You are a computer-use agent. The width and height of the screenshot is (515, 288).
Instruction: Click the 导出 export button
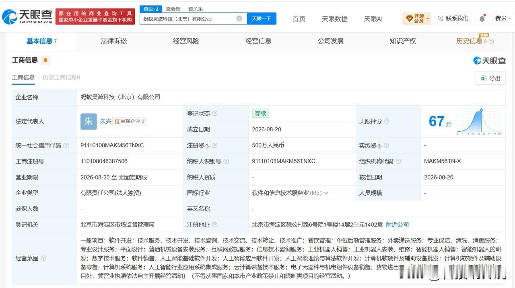[490, 78]
